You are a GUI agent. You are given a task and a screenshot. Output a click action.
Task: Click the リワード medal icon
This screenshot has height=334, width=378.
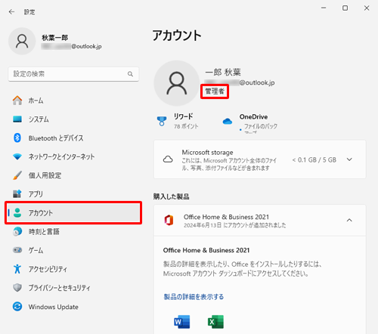[x=162, y=121]
